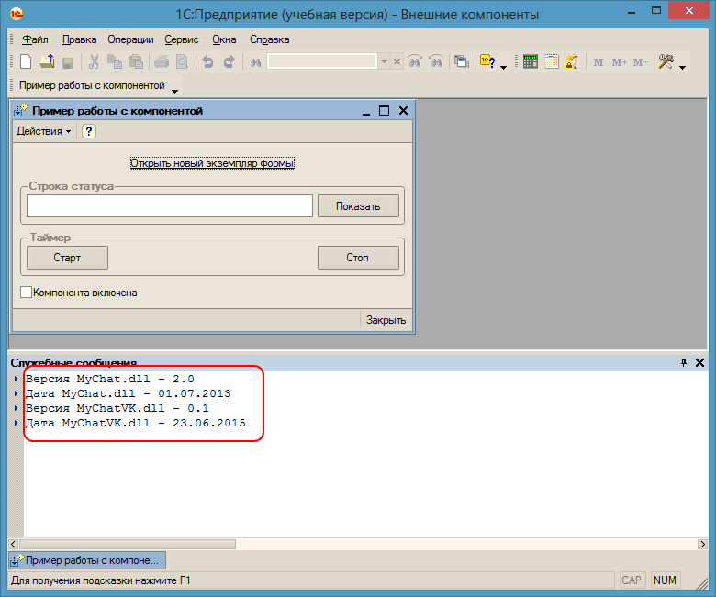Click the Строка статуса text field
The height and width of the screenshot is (597, 716).
tap(170, 205)
